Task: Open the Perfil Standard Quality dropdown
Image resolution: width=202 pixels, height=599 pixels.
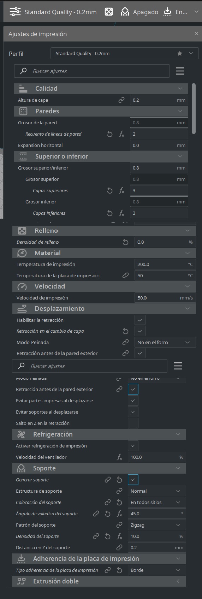Action: pos(125,53)
